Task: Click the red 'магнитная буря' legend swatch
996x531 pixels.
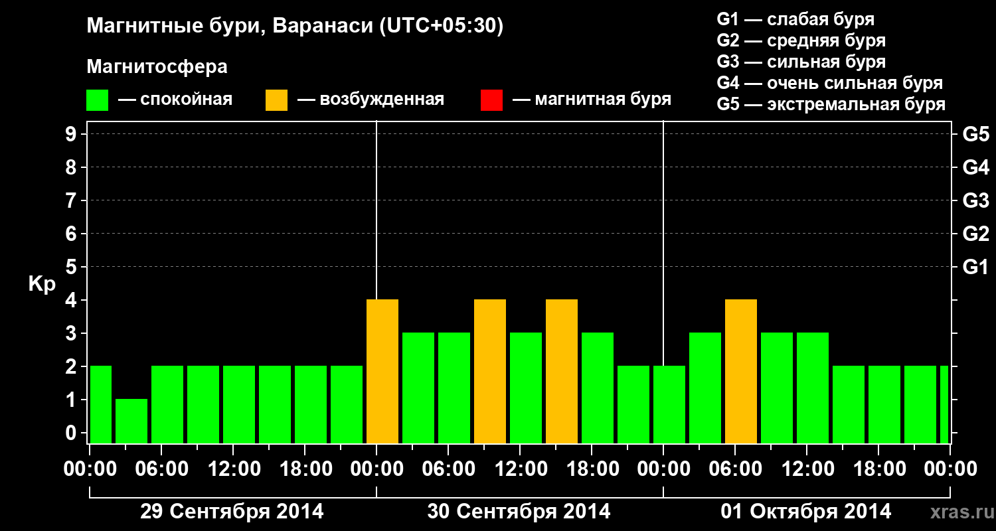Action: (x=491, y=100)
